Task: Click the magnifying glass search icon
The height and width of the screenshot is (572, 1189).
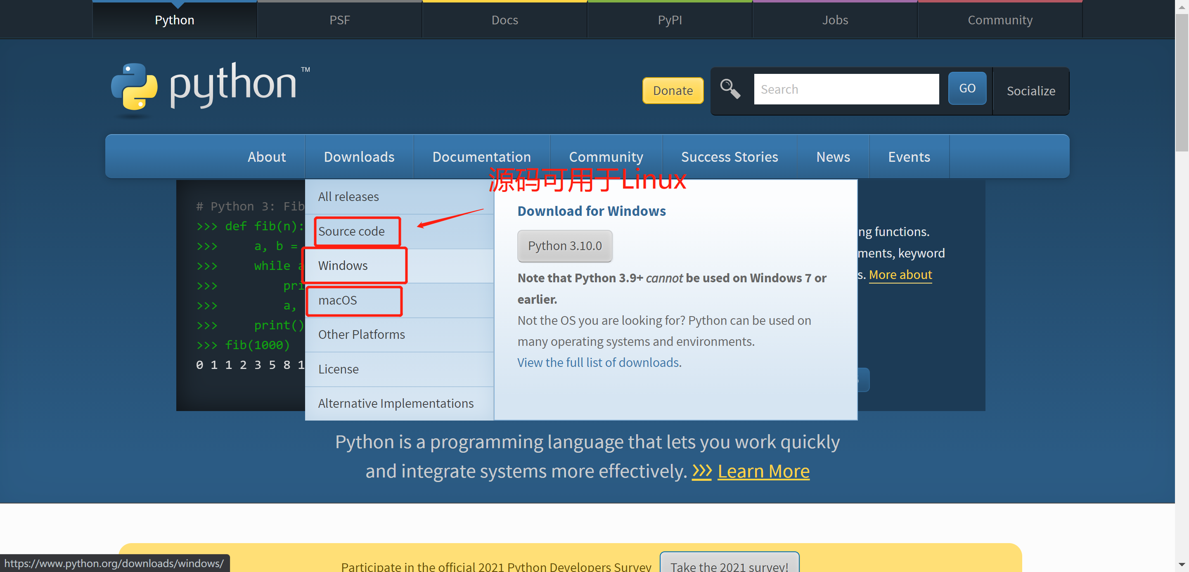Action: point(730,89)
